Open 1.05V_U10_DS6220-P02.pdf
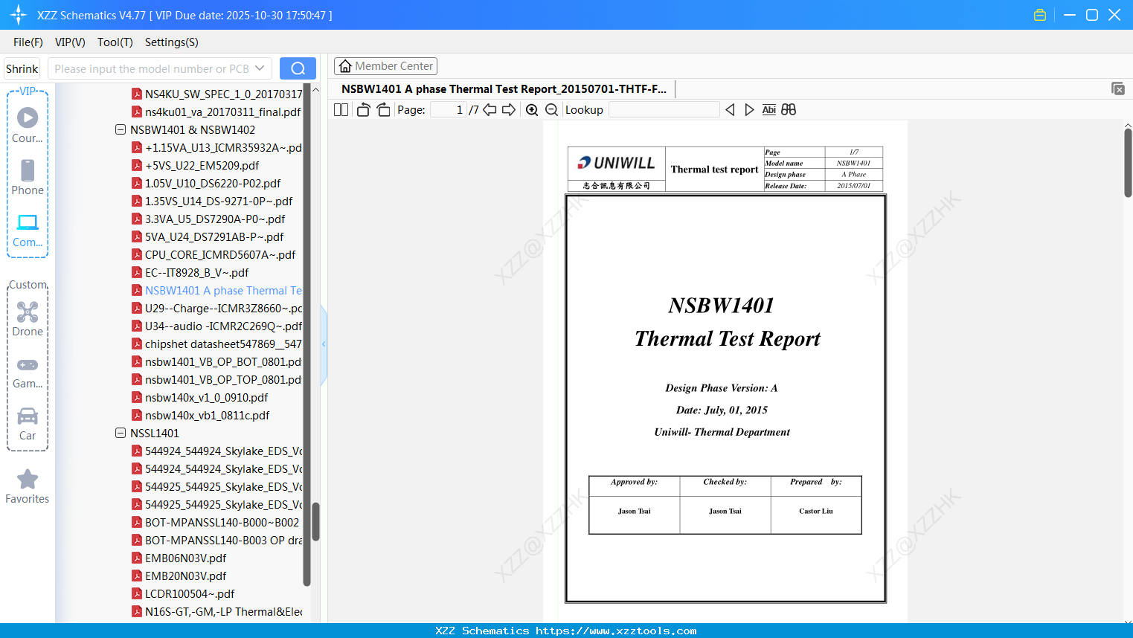The width and height of the screenshot is (1133, 638). pos(213,183)
